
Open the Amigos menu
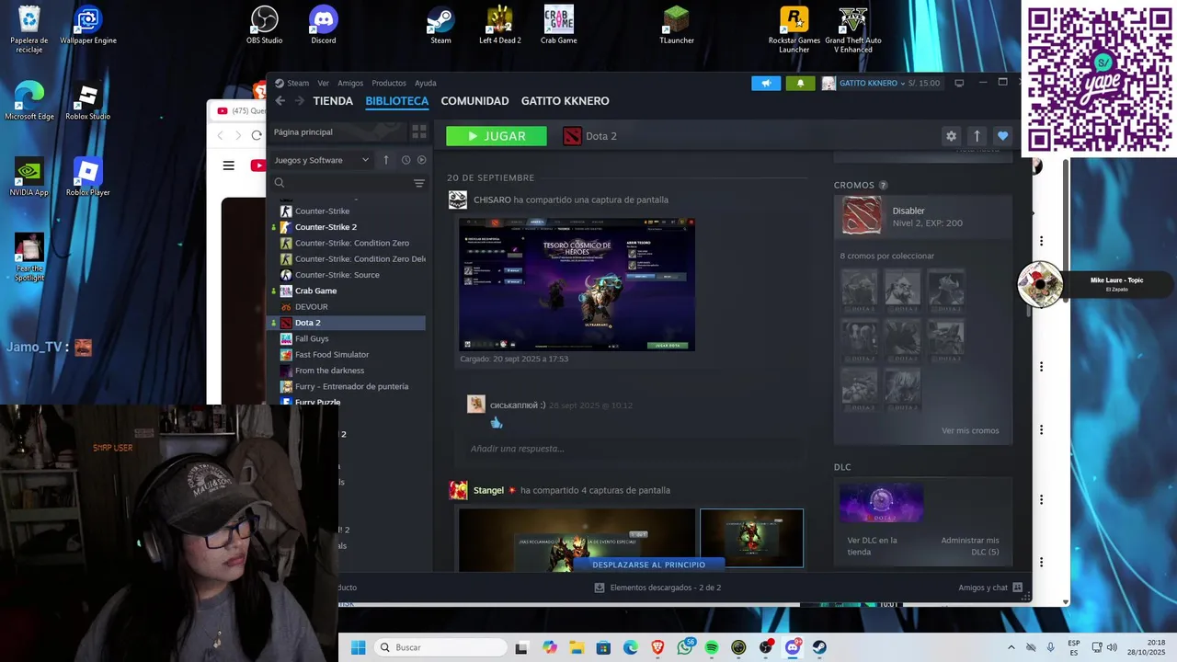[x=350, y=83]
